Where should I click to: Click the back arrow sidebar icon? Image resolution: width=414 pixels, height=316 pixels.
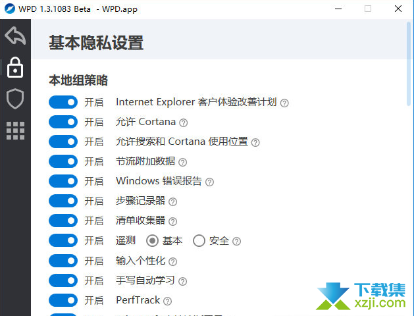pyautogui.click(x=15, y=36)
